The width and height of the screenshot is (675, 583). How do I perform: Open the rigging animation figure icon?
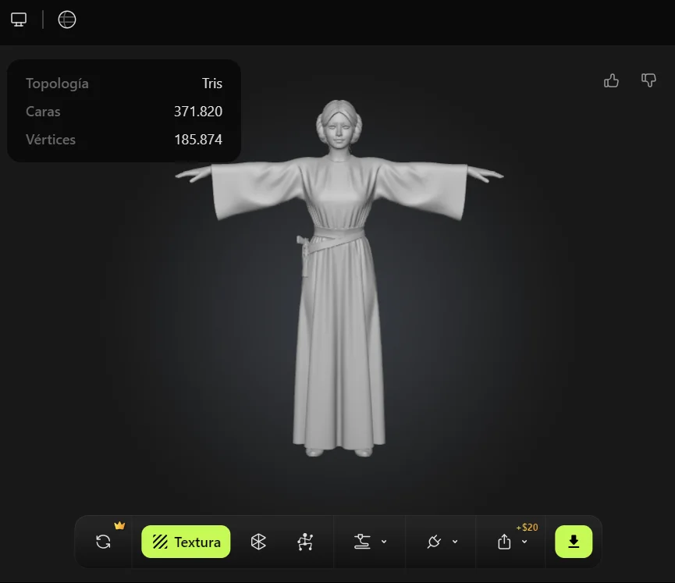point(305,542)
